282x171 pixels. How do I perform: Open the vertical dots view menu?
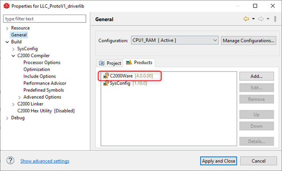[275, 19]
